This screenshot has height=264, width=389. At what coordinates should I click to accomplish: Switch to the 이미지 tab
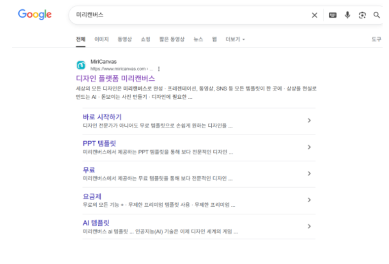102,39
